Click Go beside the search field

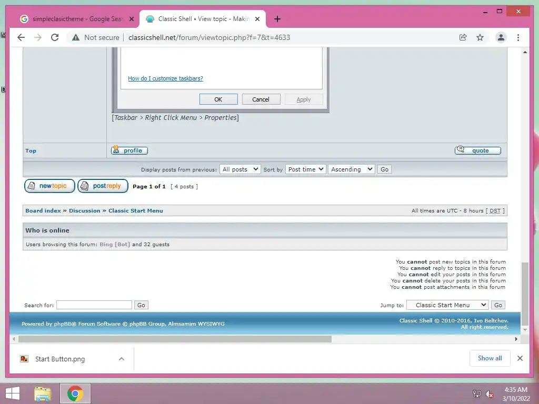(x=141, y=305)
